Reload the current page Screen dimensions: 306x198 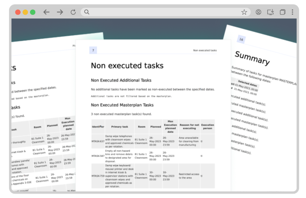[73, 12]
